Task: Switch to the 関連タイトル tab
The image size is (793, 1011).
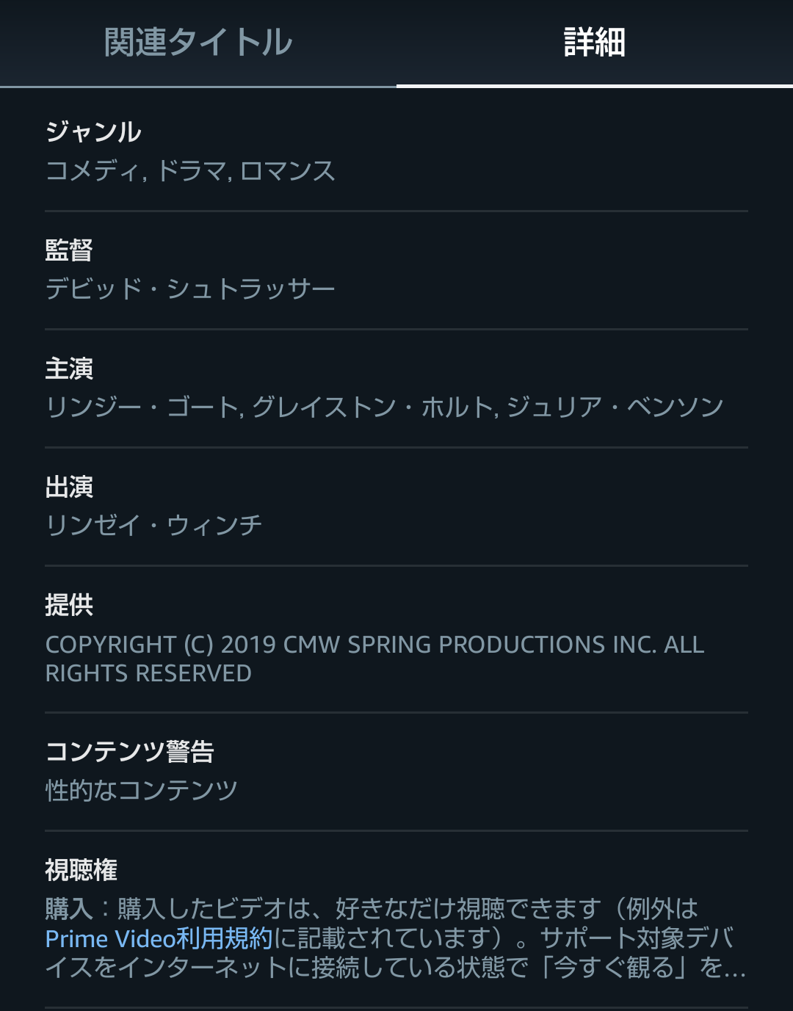Action: [198, 43]
